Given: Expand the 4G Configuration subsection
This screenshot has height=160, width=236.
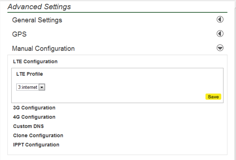Looking at the screenshot, I should click(34, 117).
